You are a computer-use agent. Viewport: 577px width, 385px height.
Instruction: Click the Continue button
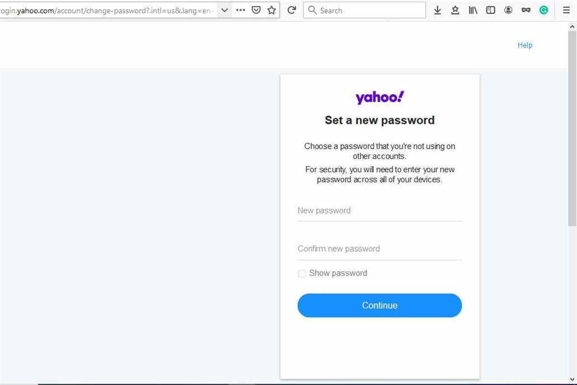380,306
